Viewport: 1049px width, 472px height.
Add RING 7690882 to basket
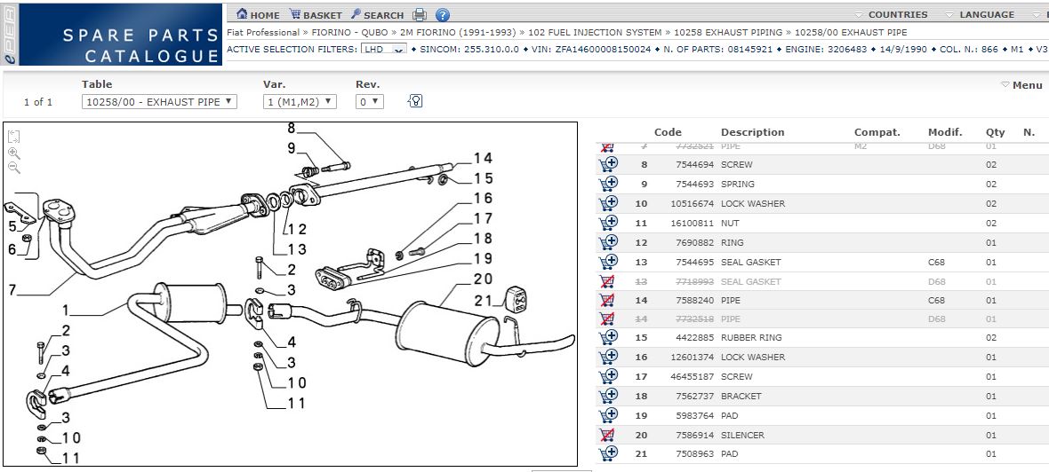(x=608, y=241)
